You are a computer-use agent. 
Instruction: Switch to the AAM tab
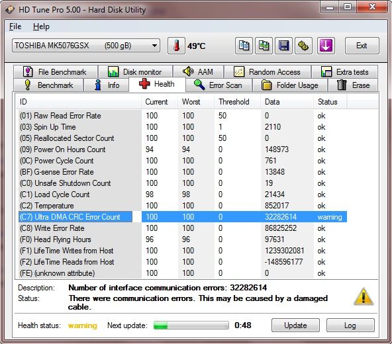pos(198,72)
